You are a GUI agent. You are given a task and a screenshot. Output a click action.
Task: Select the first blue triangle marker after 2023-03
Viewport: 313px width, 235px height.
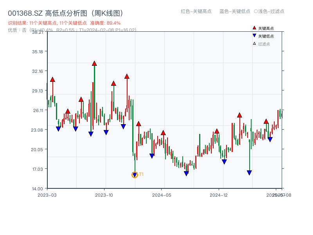tap(58, 128)
